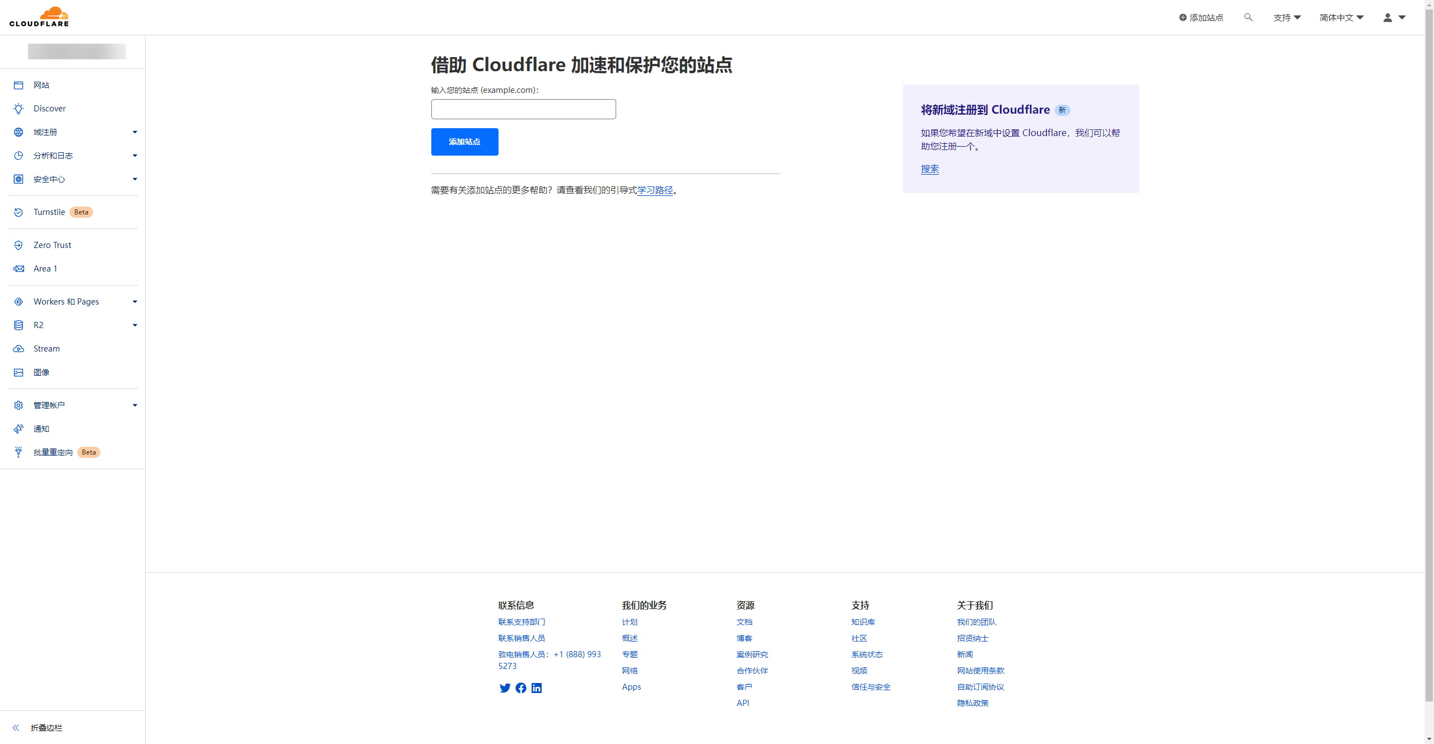This screenshot has height=744, width=1434.
Task: Click the page vertical scrollbar
Action: [x=1429, y=358]
